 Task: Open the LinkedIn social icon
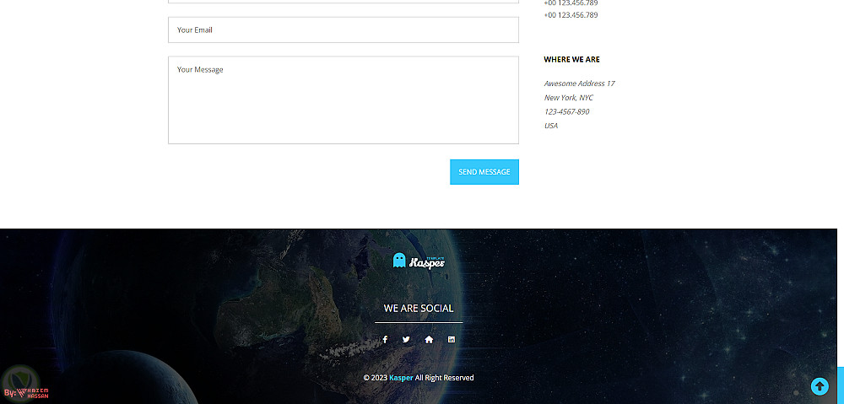point(452,339)
